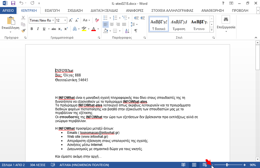Justify the paragraph text
This screenshot has height=168, width=260.
[x=124, y=25]
